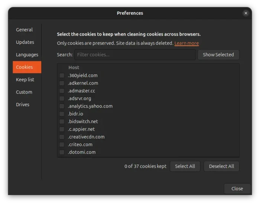Toggle the .criteo.com cookie checkbox

click(62, 145)
